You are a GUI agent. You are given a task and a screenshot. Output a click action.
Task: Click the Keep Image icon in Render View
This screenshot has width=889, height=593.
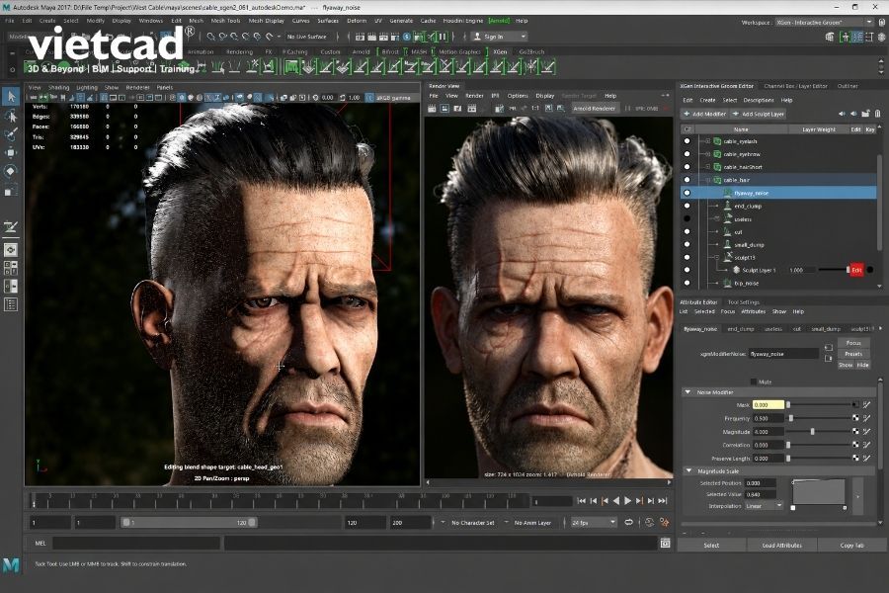pos(548,109)
